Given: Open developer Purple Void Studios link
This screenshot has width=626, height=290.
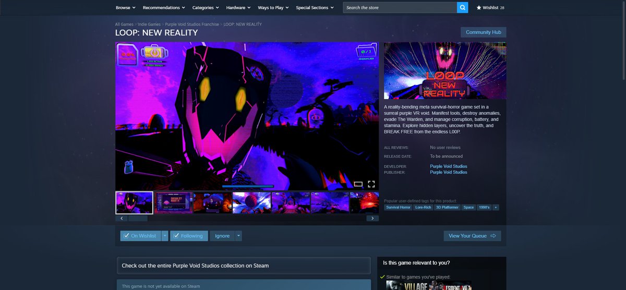Looking at the screenshot, I should pos(448,166).
